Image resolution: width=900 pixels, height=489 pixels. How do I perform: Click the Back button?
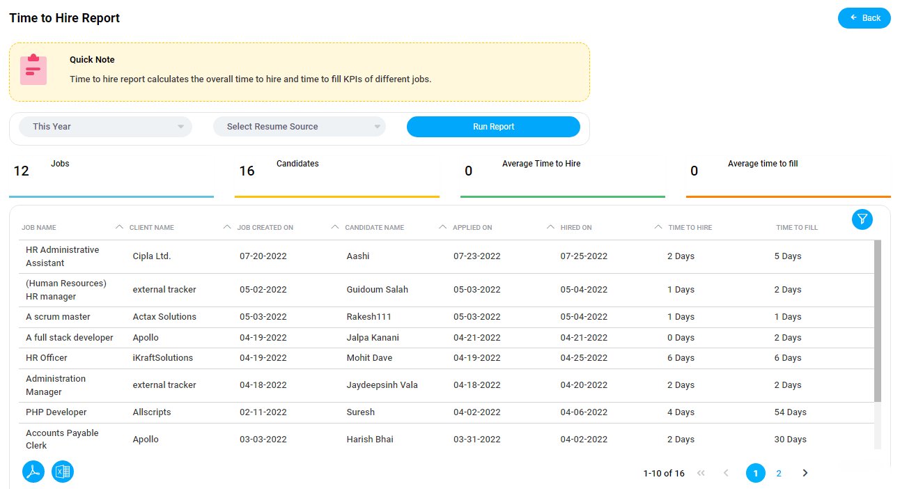pyautogui.click(x=864, y=18)
